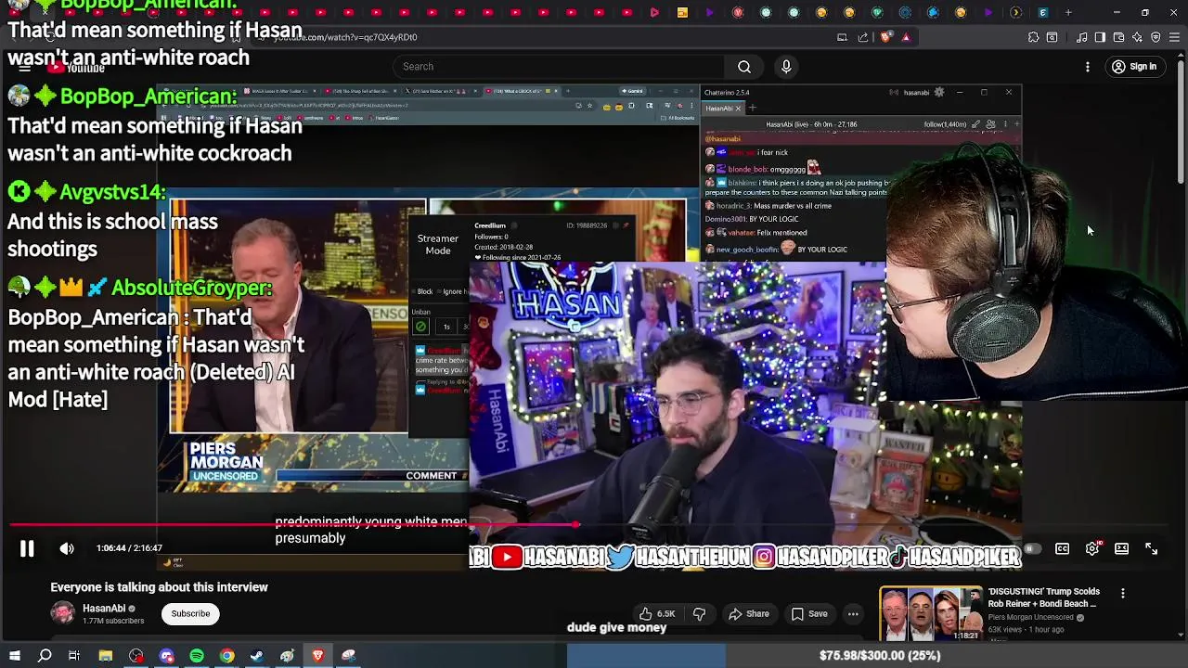Pause the YouTube video
Image resolution: width=1188 pixels, height=668 pixels.
[x=27, y=548]
